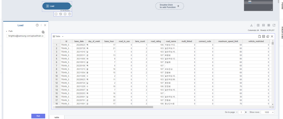
Task: Select the road_name cell 외도천교
Action: click(x=171, y=69)
